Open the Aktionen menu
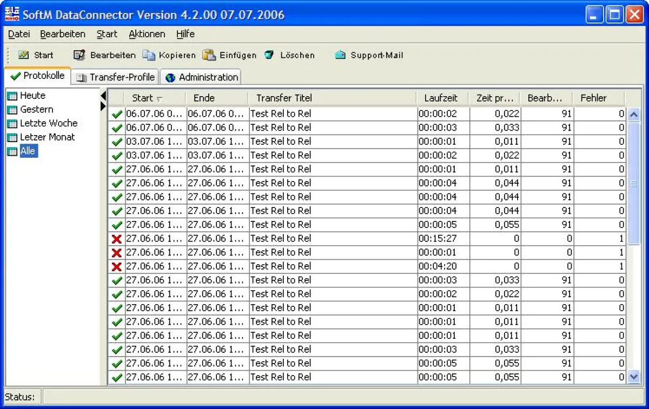 [147, 33]
